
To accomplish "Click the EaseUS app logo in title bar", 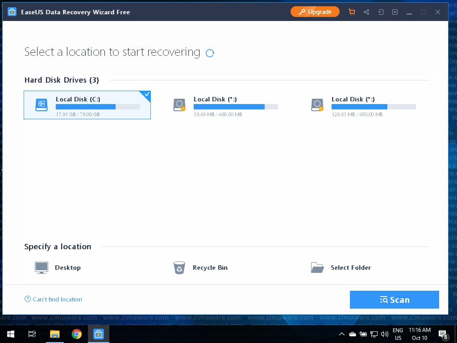I will [12, 12].
